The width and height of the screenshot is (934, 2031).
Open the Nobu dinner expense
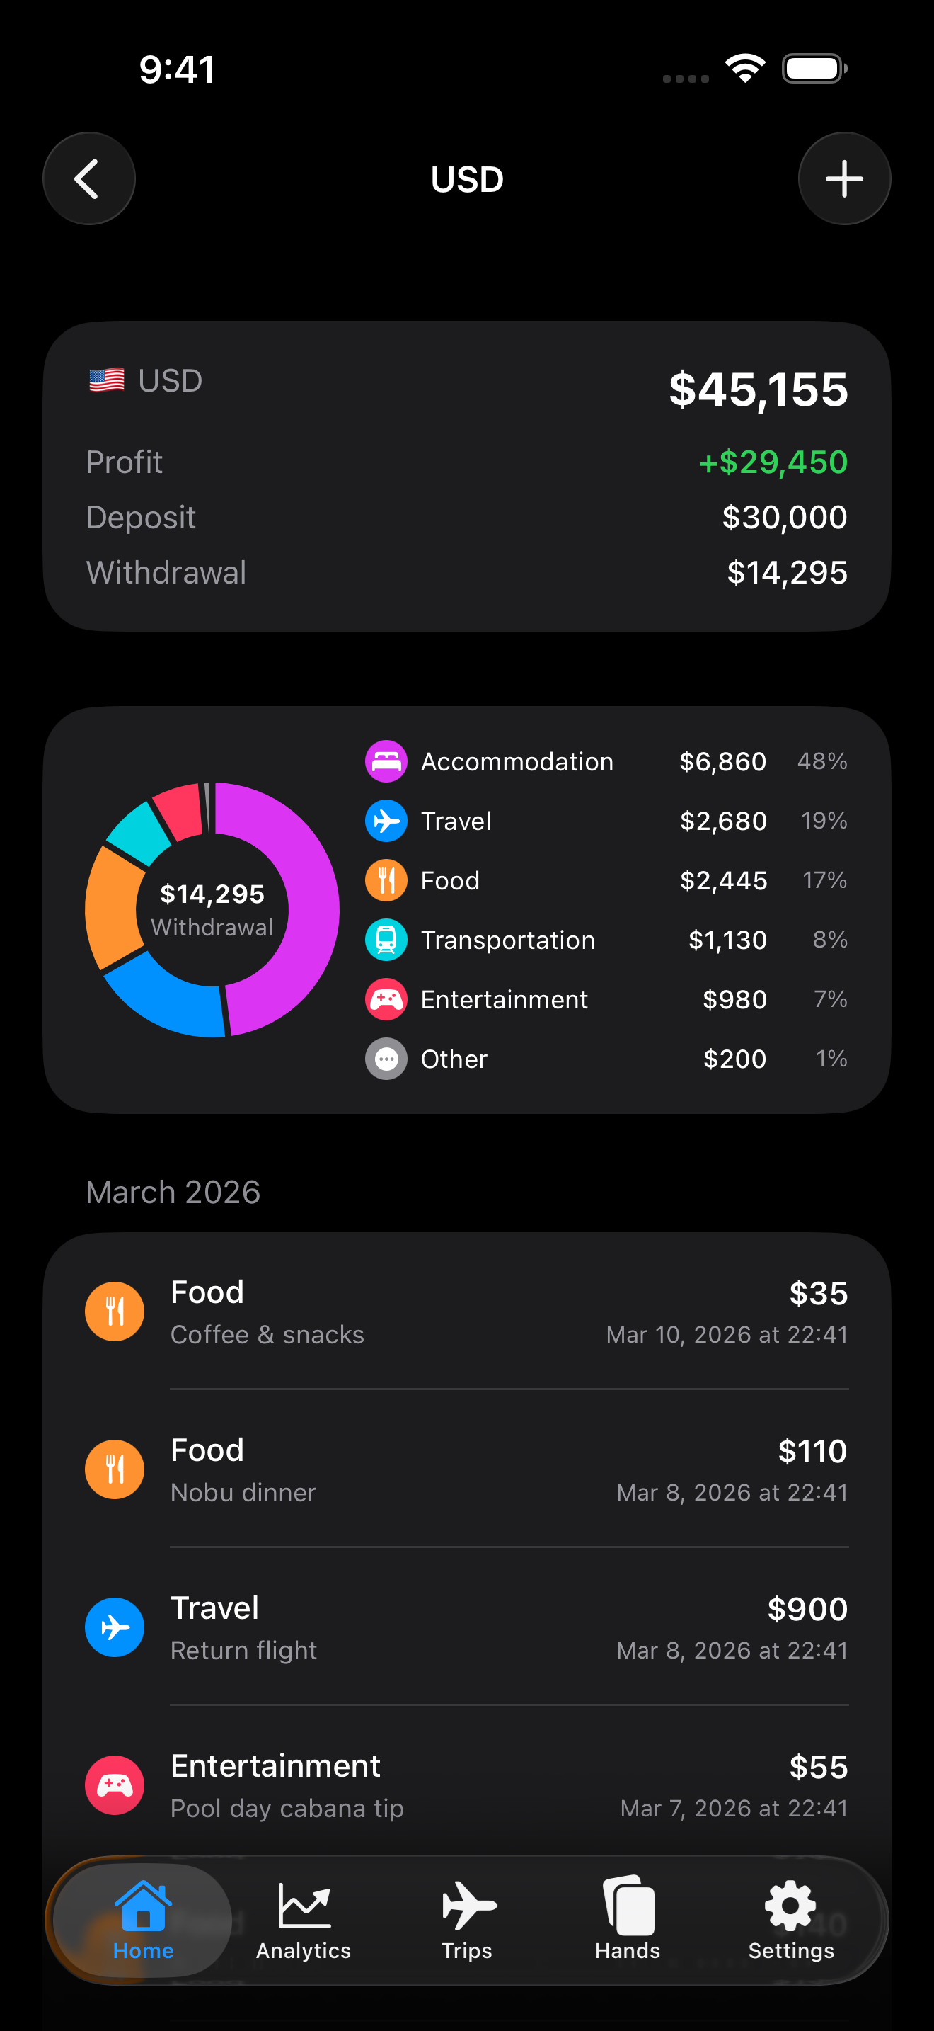tap(467, 1469)
